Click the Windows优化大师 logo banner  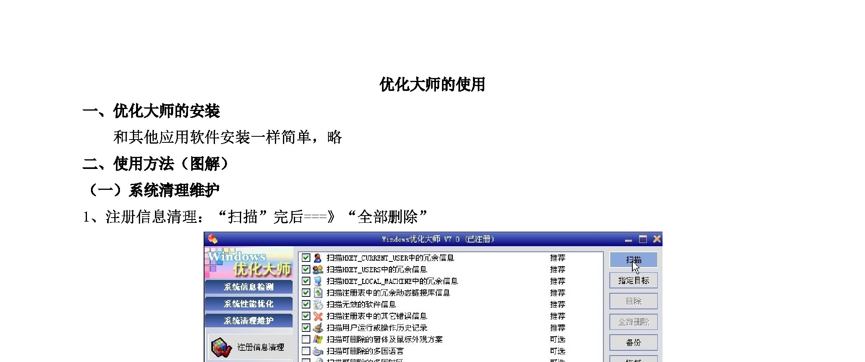tap(249, 263)
